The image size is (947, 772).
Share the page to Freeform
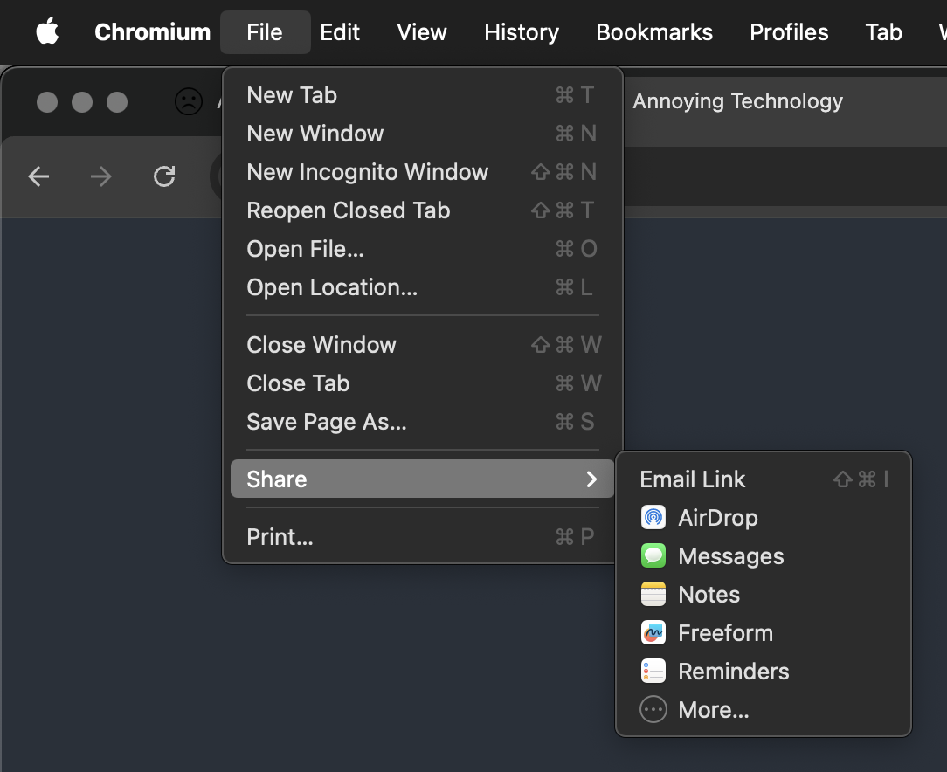point(763,633)
